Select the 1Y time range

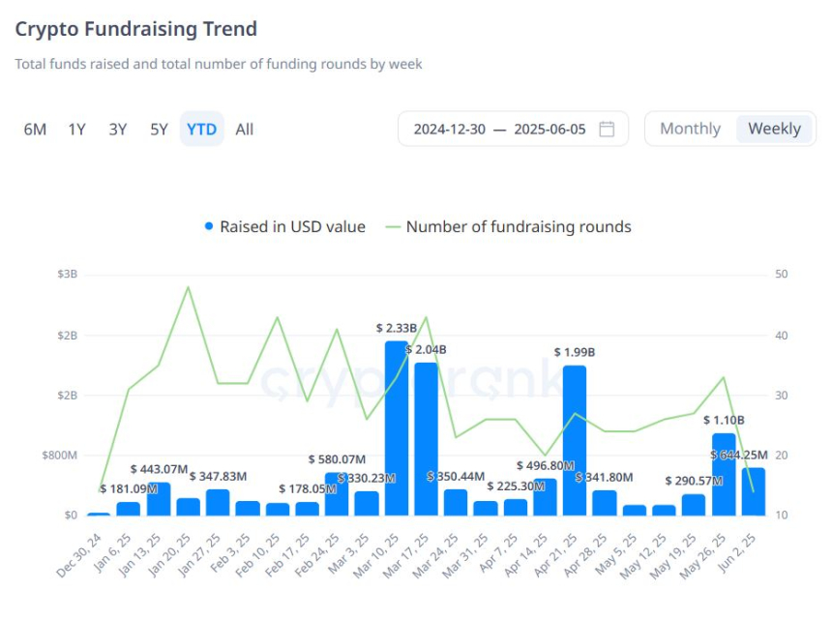[x=76, y=129]
